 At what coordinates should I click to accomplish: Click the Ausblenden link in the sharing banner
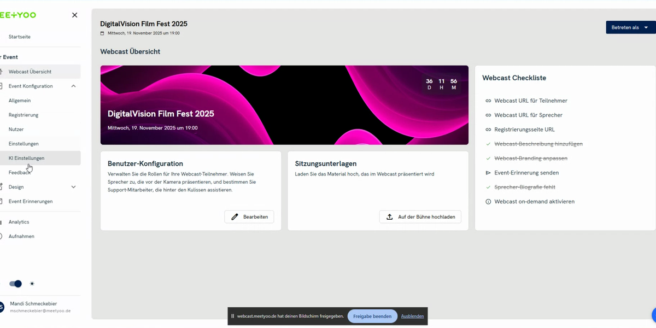tap(412, 316)
